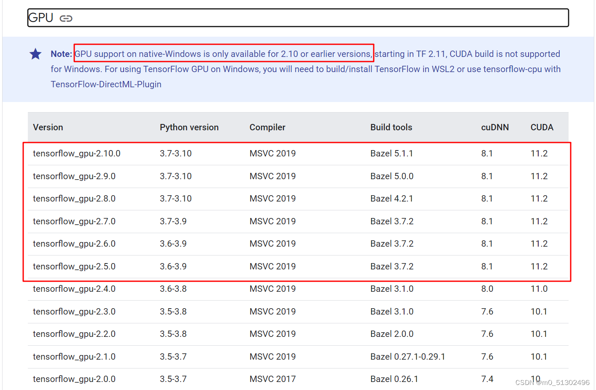Screen dimensions: 596x390
Task: Click the star icon in the note box
Action: click(35, 54)
